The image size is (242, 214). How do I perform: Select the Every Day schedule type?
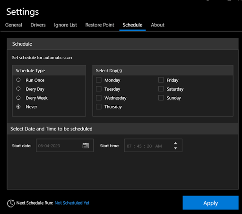(x=18, y=89)
